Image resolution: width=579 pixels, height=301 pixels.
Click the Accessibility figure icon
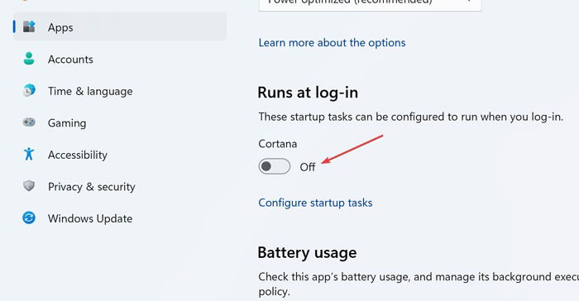[x=29, y=154]
